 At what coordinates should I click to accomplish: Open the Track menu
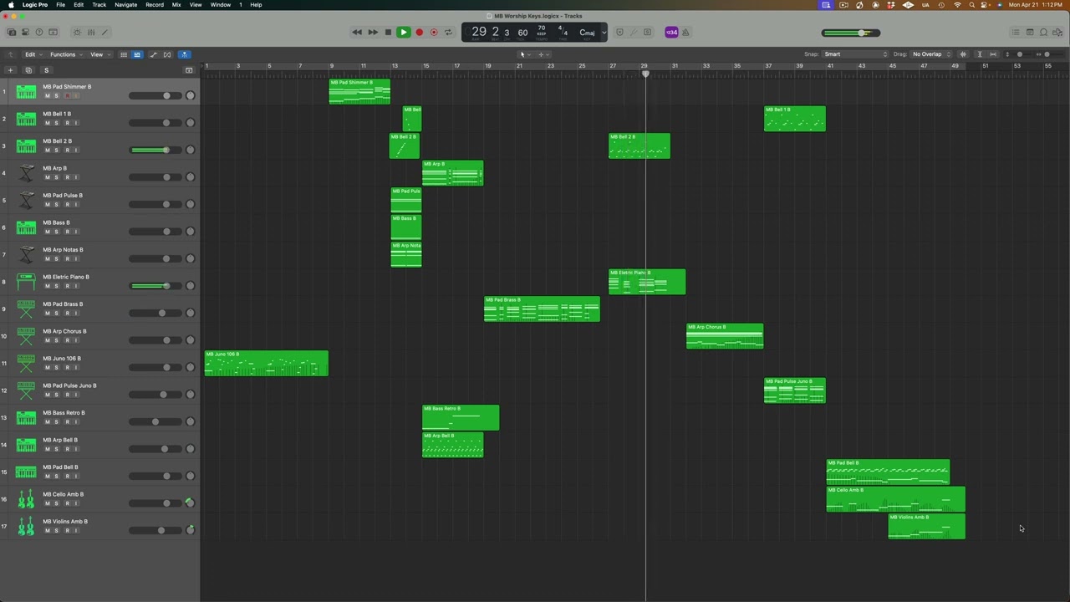(x=99, y=5)
